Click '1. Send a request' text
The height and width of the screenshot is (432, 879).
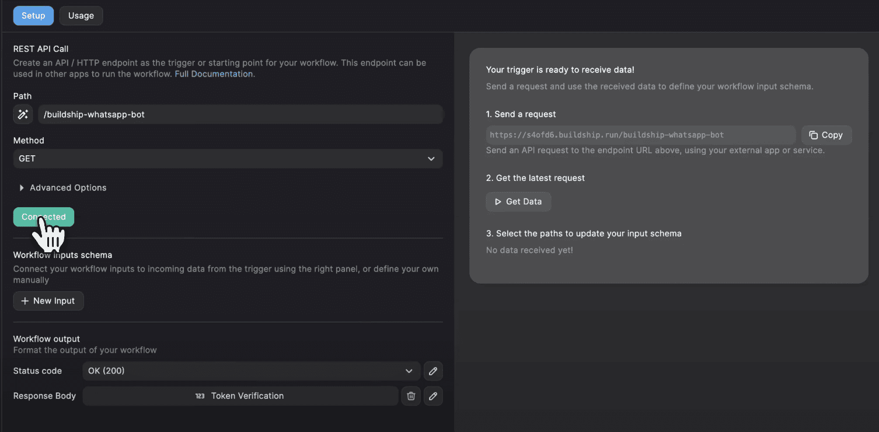(x=521, y=114)
